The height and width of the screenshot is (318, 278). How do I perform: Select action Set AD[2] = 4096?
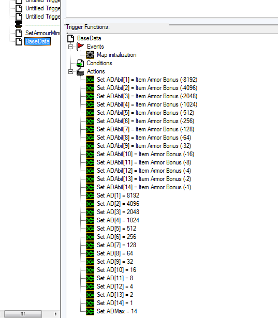(x=118, y=204)
